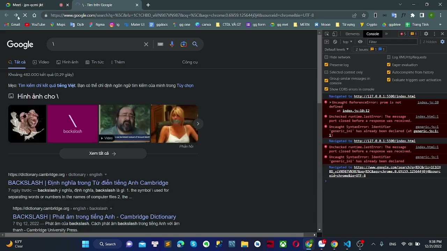Stop loading the page in Chrome toolbar
Image resolution: width=447 pixels, height=251 pixels.
[x=25, y=15]
